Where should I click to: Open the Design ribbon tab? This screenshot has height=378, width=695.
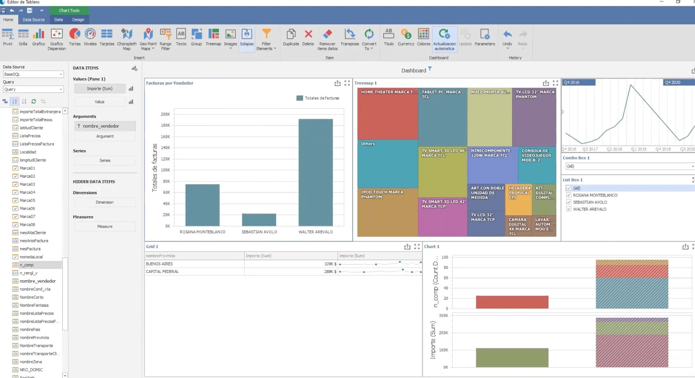[x=78, y=20]
